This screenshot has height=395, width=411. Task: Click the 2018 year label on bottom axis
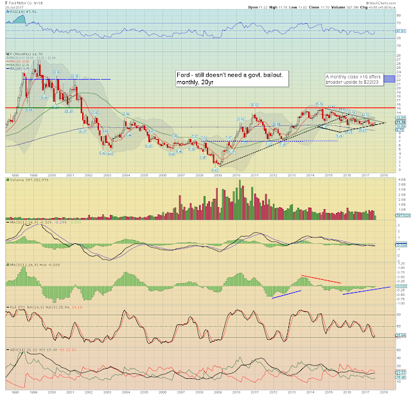point(384,392)
